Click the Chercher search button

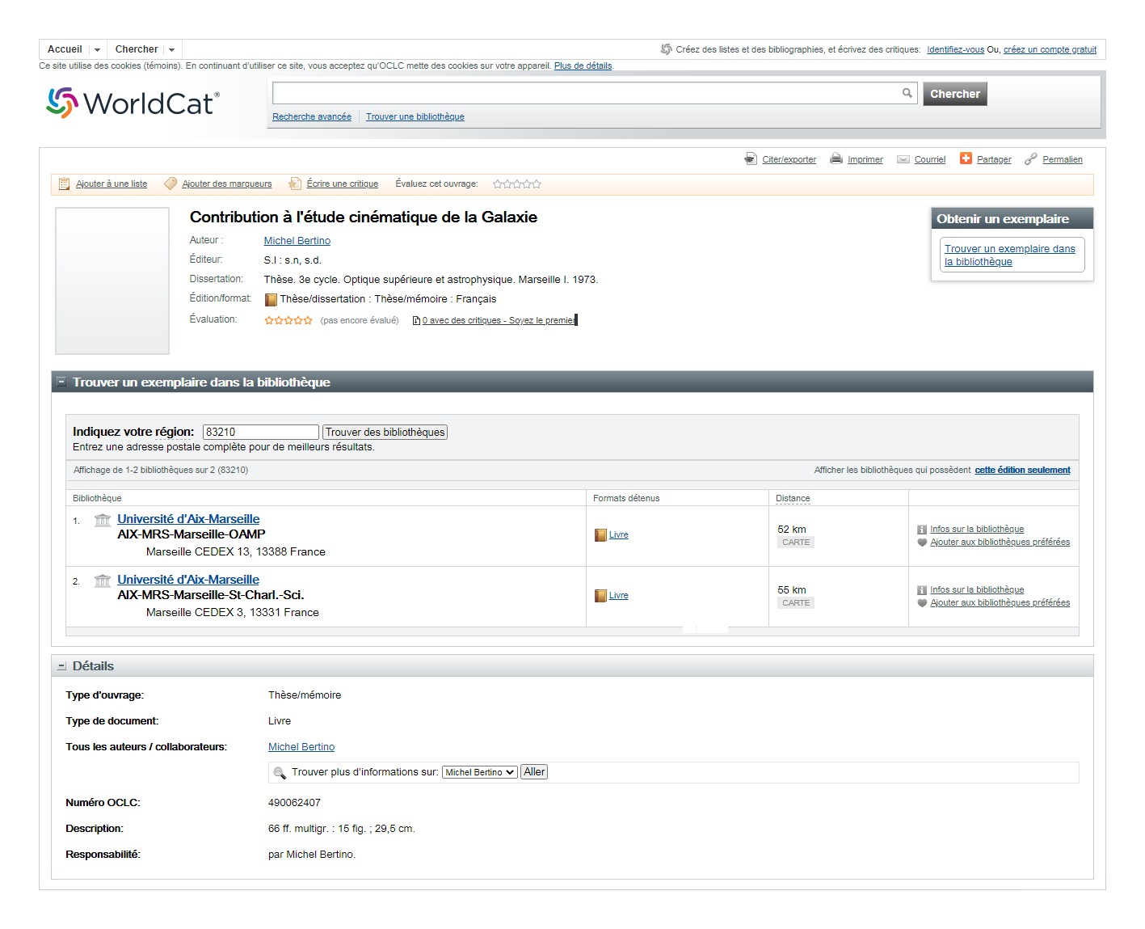955,94
